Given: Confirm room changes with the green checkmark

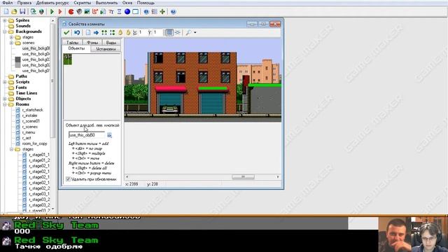Looking at the screenshot, I should click(x=66, y=33).
